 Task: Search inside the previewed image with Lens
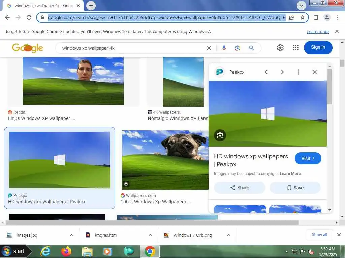pos(220,135)
